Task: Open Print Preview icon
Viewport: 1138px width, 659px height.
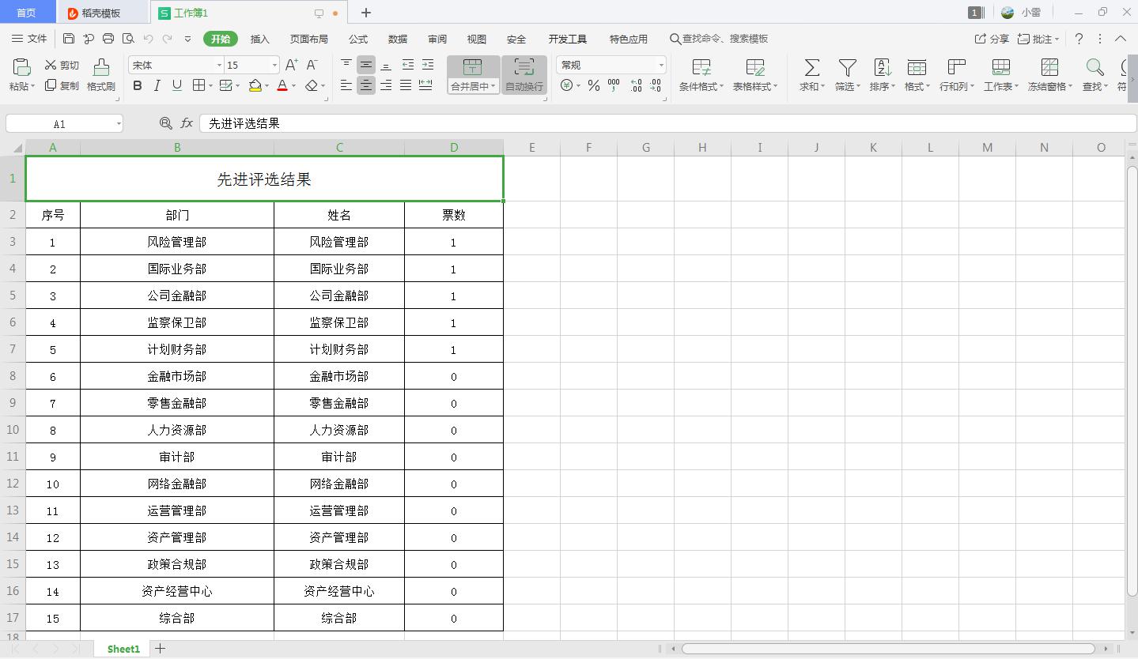Action: tap(128, 39)
